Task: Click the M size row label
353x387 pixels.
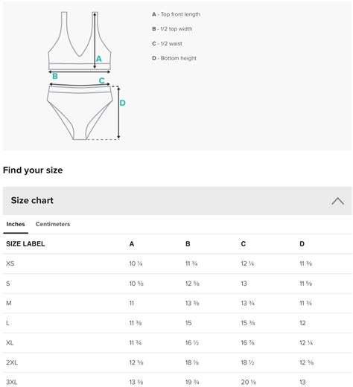Action: click(9, 303)
